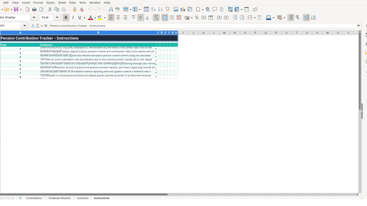Open the Name Box dropdown arrow

coord(25,26)
